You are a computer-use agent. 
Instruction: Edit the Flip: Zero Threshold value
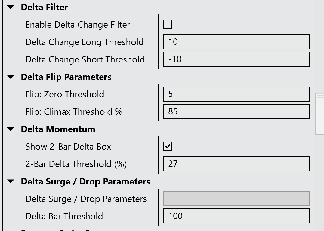click(x=236, y=94)
